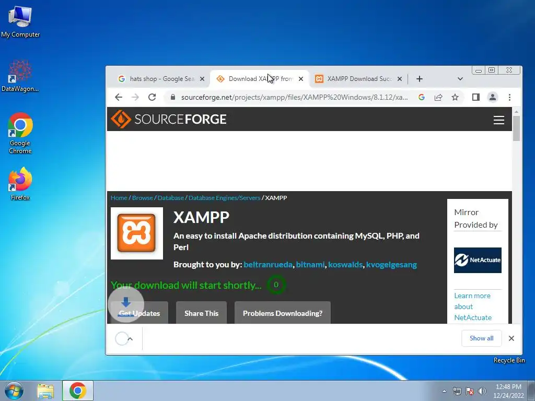Select Firefox desktop shortcut
Screen dimensions: 535x401
click(20, 184)
